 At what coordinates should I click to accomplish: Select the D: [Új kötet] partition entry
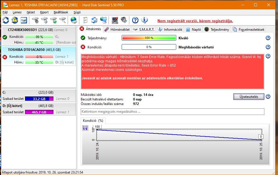coord(39,109)
